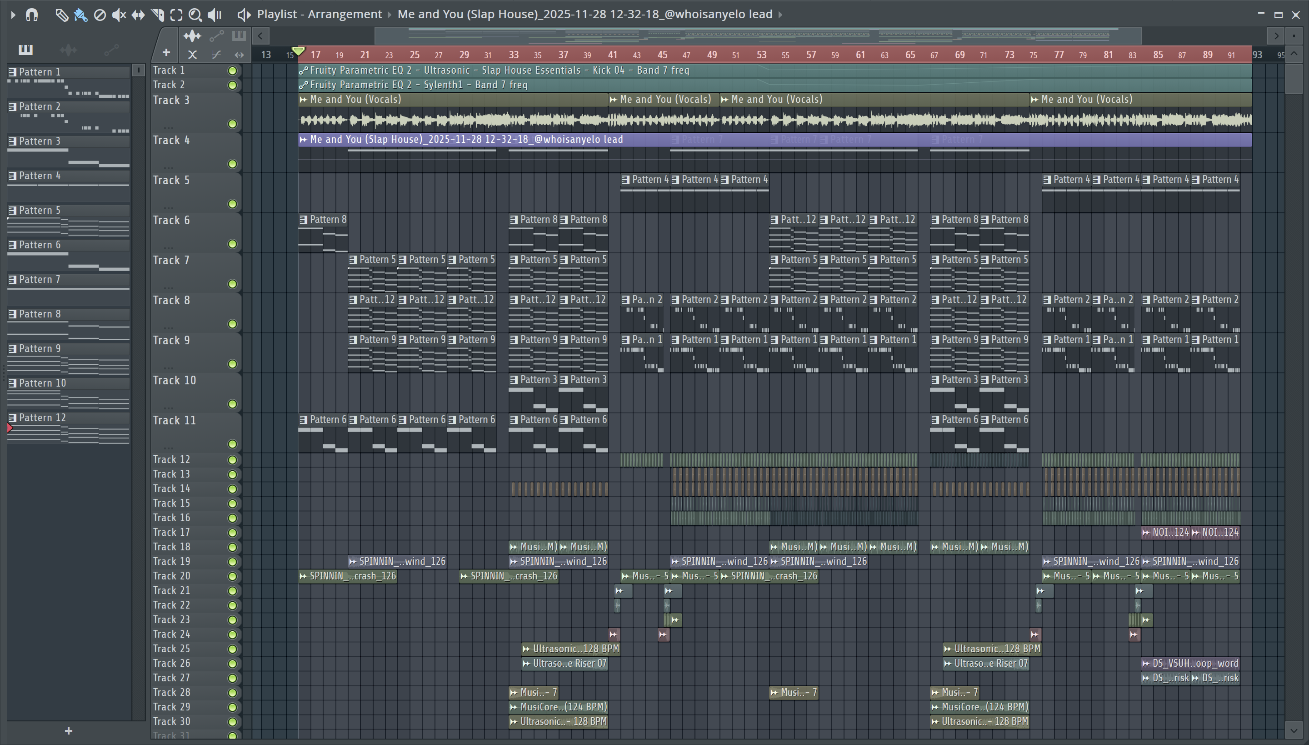Image resolution: width=1309 pixels, height=745 pixels.
Task: Mute Track 30 with its green light
Action: [232, 722]
